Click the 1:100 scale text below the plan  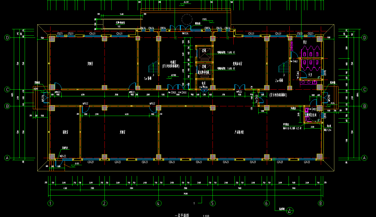point(206,216)
